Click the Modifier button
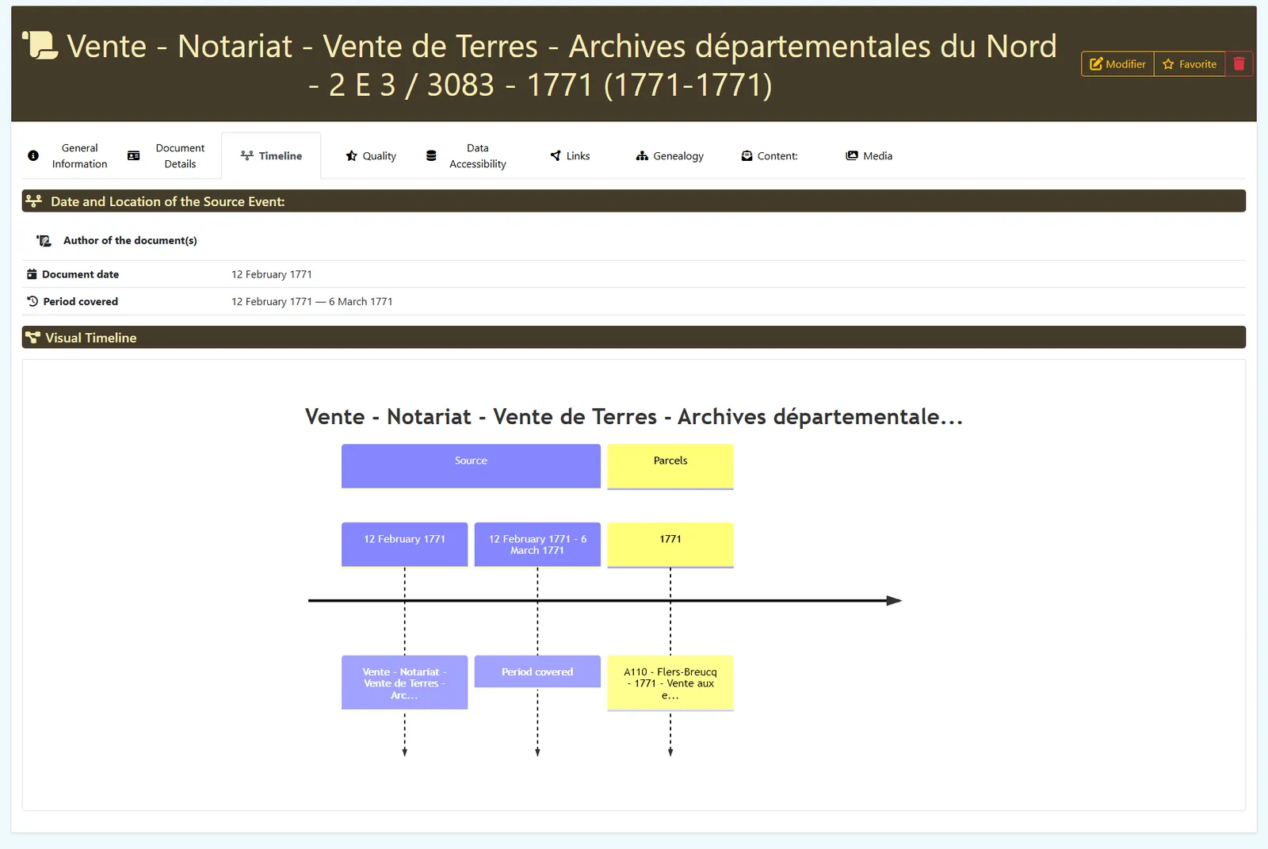Viewport: 1268px width, 849px height. (1117, 64)
